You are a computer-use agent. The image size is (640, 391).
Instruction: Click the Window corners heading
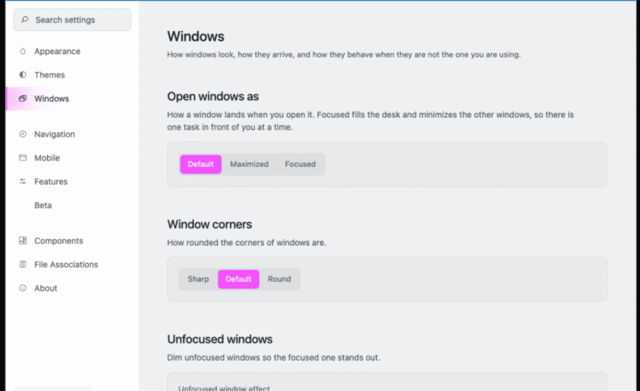[210, 224]
